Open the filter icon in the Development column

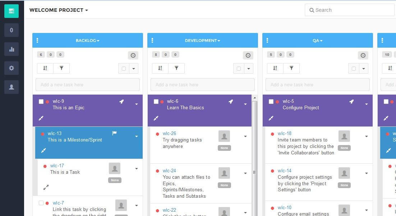[176, 68]
